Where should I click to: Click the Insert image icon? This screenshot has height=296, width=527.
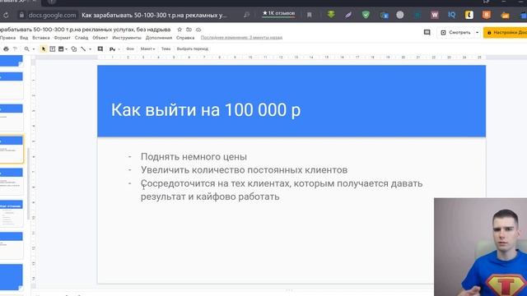(x=61, y=49)
